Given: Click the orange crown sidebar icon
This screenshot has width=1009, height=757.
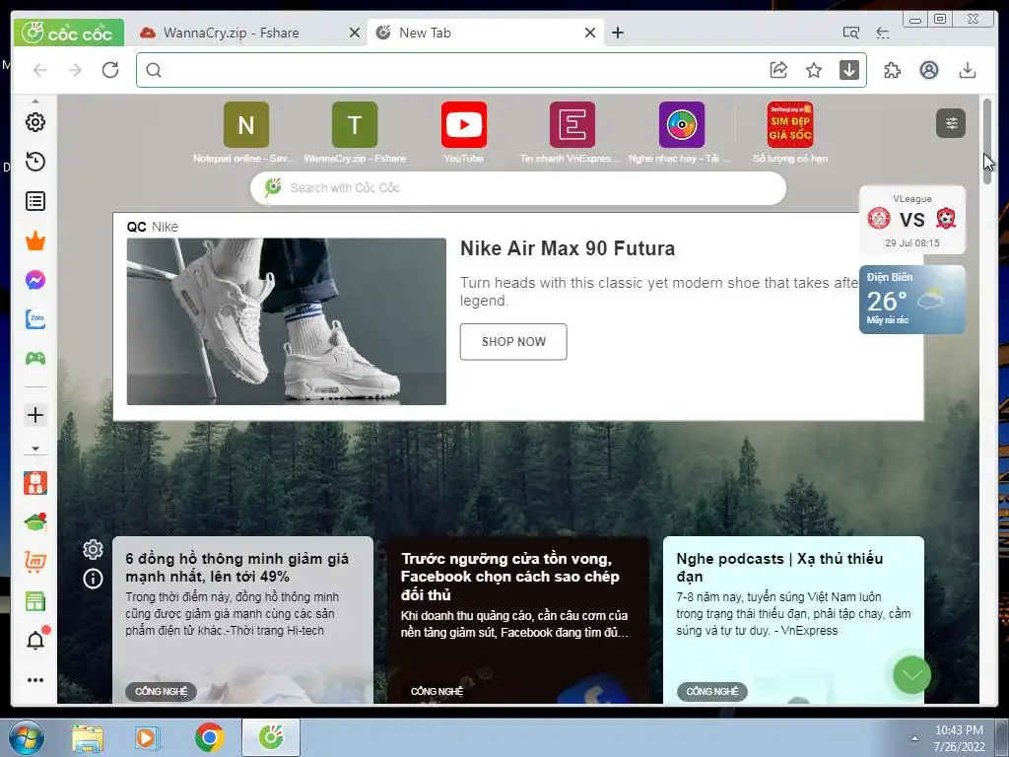Looking at the screenshot, I should tap(35, 241).
